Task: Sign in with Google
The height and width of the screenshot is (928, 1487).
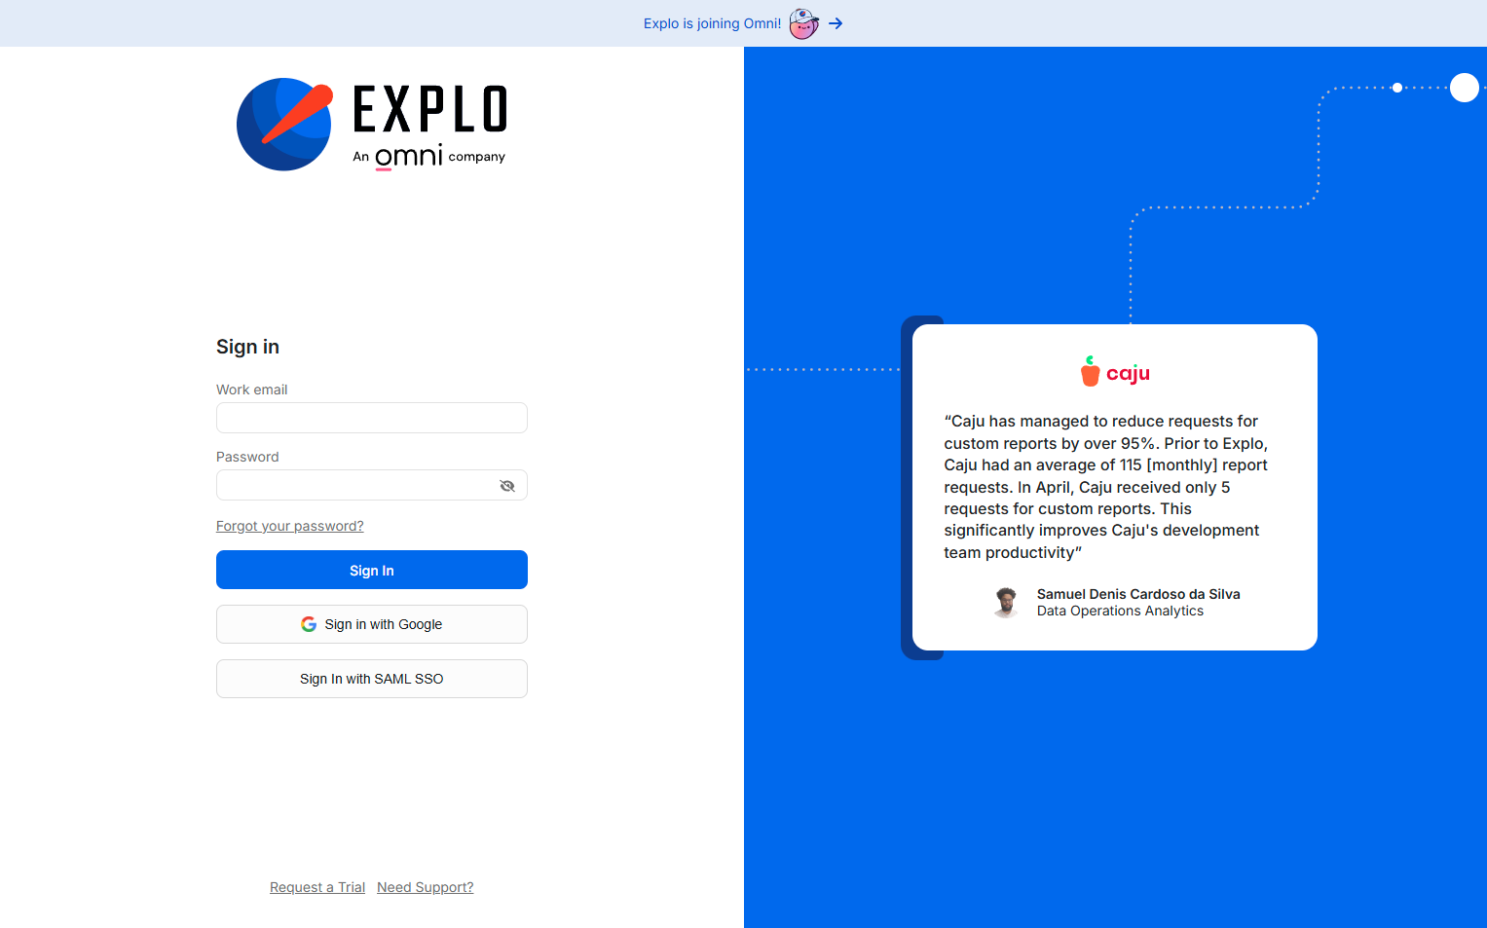Action: click(371, 623)
